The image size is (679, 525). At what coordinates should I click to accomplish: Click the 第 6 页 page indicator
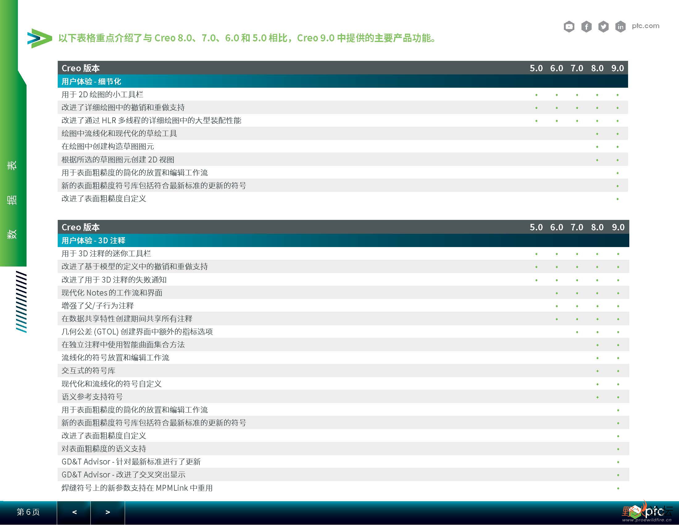pos(28,512)
